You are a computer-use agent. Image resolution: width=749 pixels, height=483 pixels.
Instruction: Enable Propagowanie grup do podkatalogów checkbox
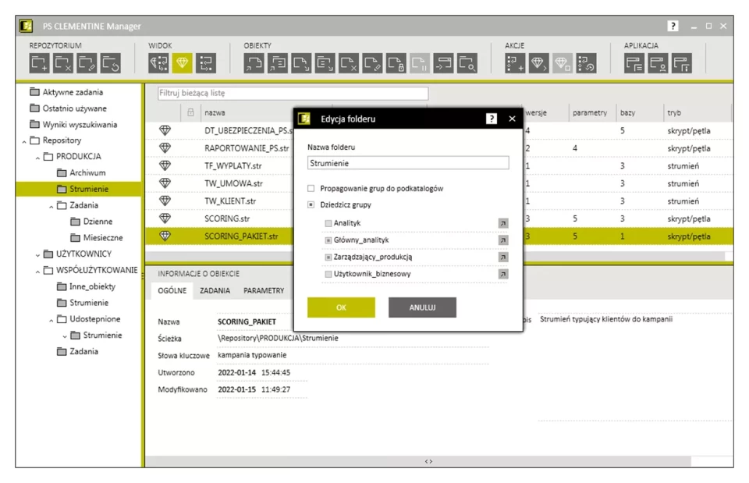point(311,188)
